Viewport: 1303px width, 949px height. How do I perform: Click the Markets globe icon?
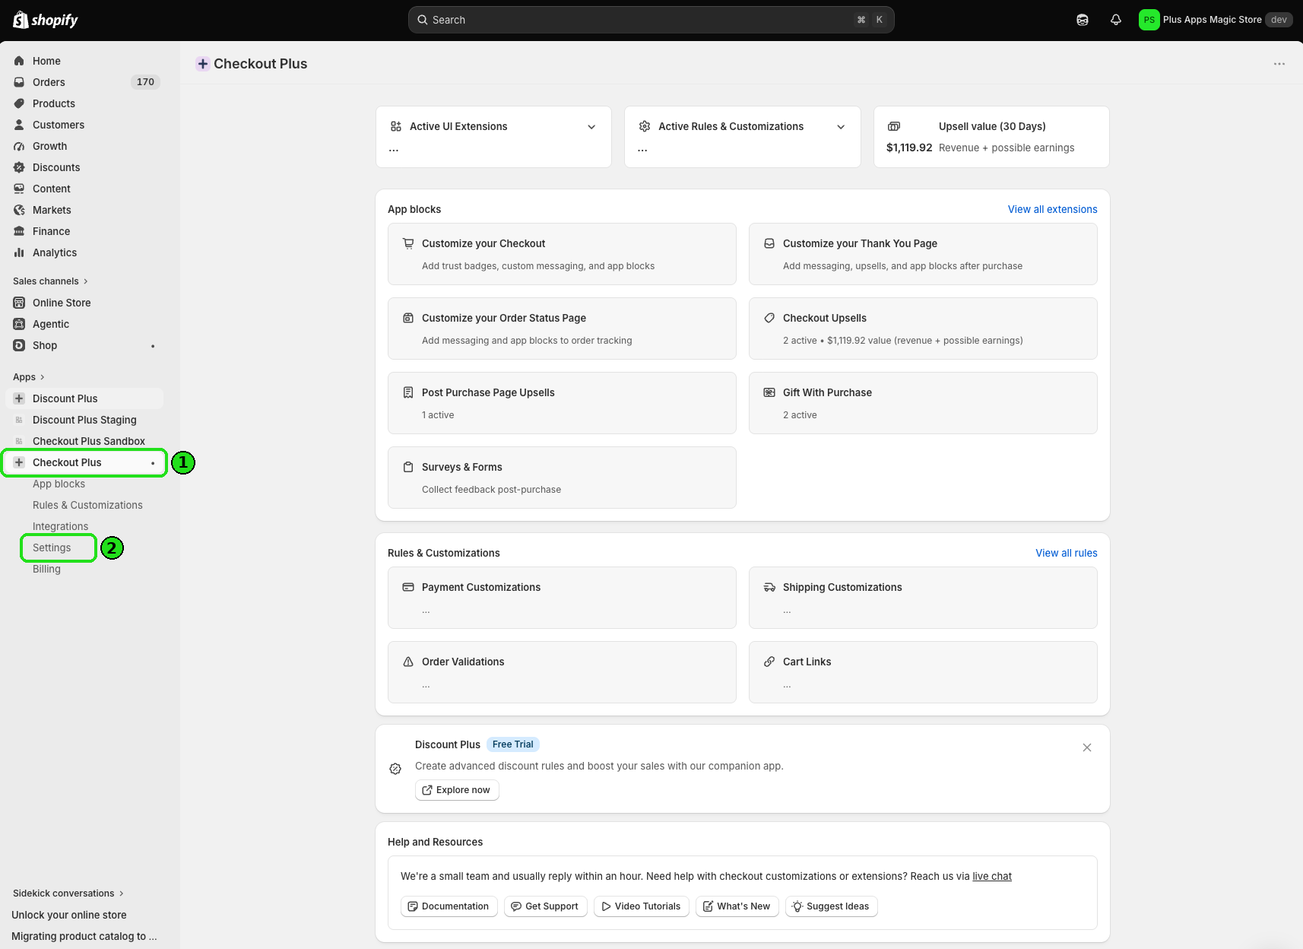(19, 210)
